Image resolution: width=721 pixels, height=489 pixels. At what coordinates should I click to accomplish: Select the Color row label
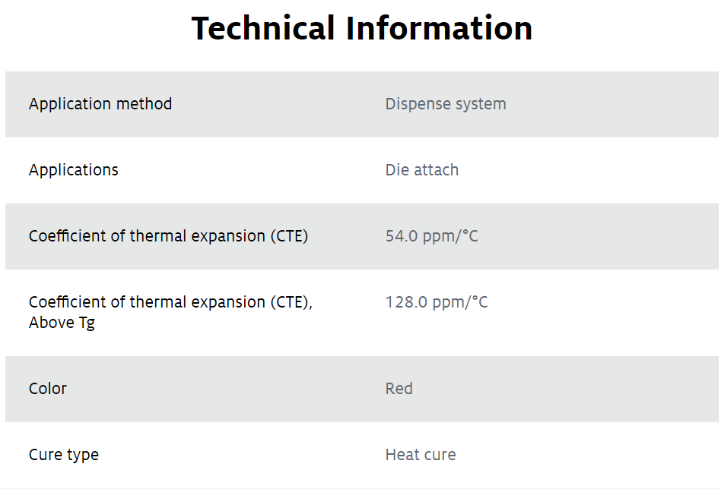pyautogui.click(x=48, y=389)
